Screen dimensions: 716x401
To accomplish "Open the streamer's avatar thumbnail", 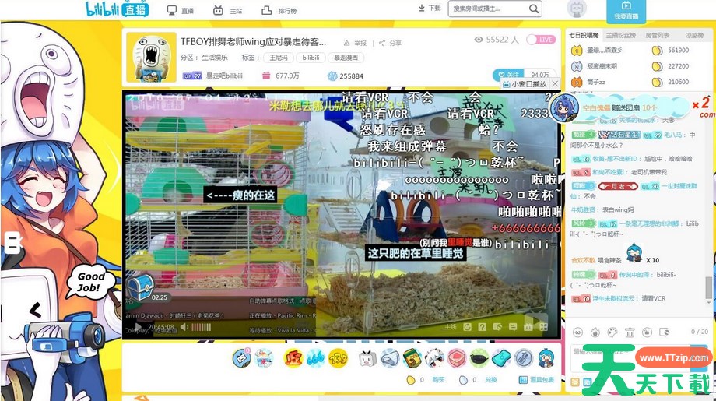I will click(x=151, y=57).
